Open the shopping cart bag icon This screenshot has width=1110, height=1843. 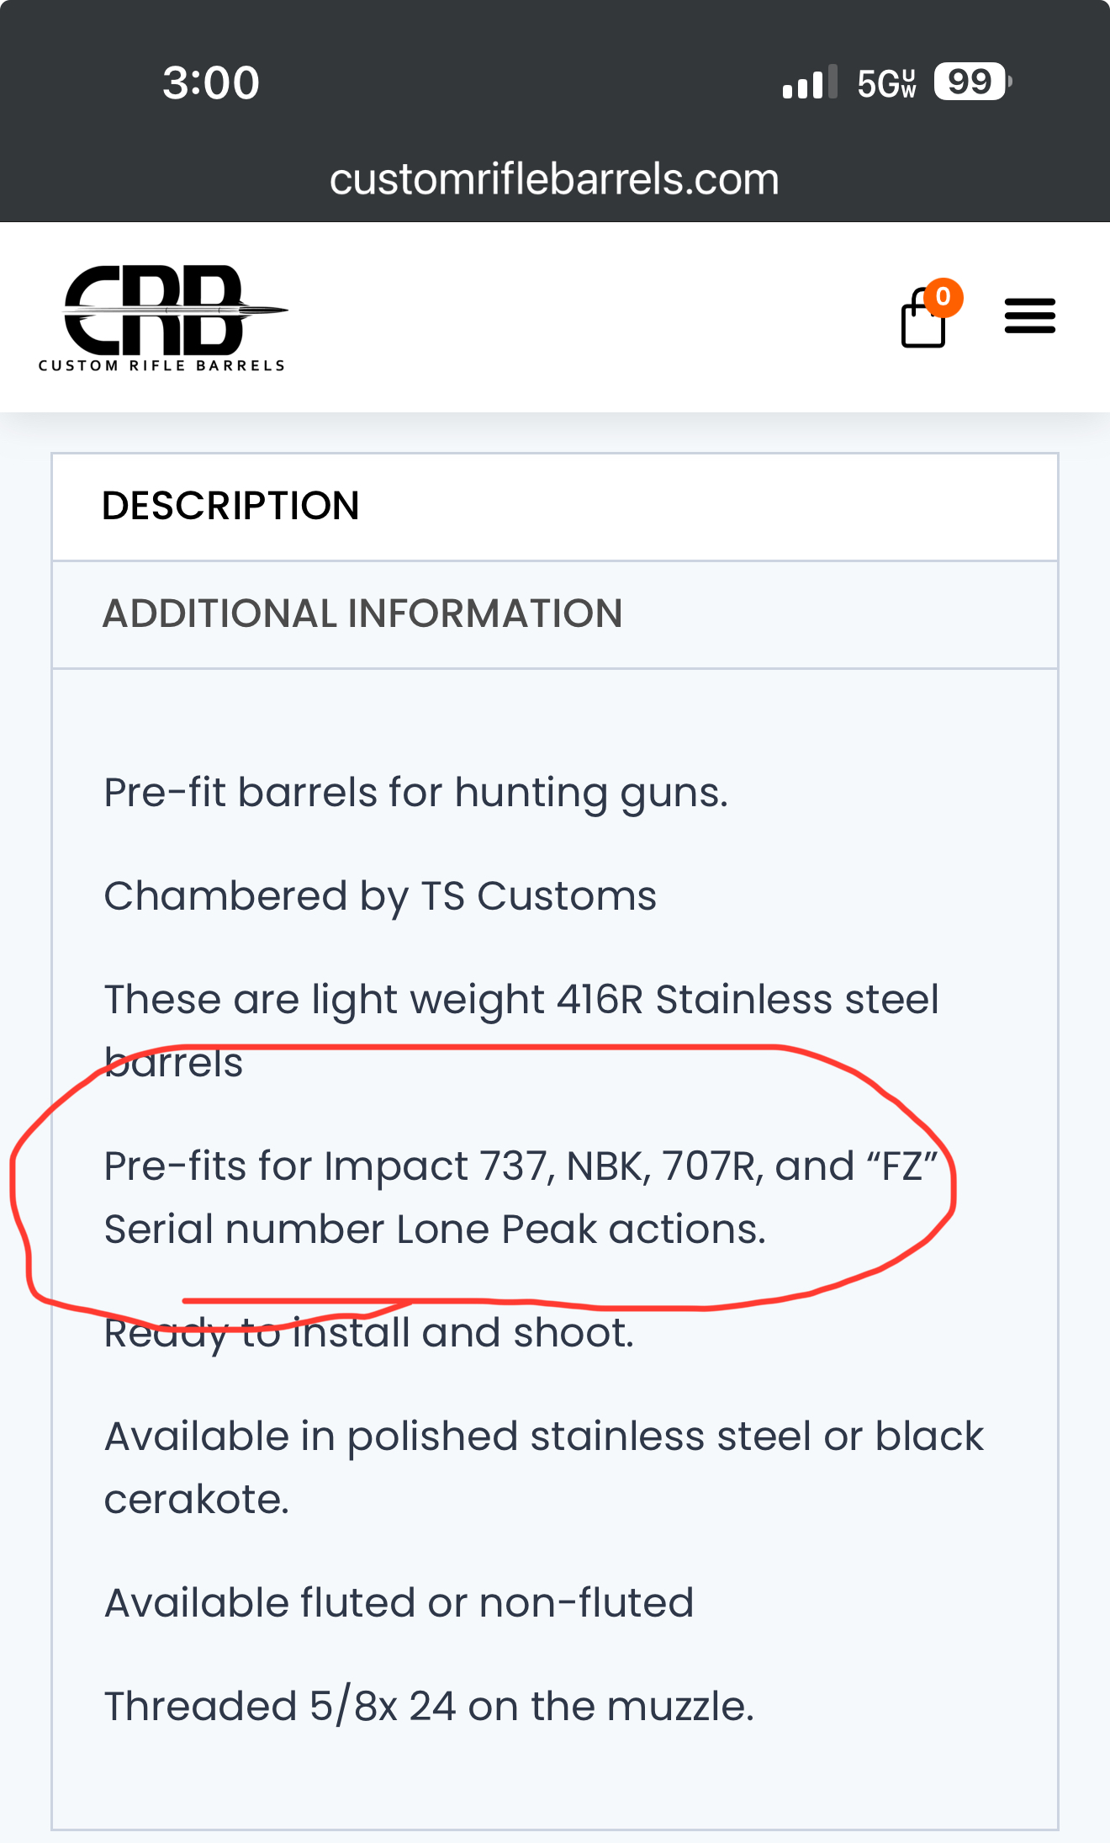tap(922, 322)
